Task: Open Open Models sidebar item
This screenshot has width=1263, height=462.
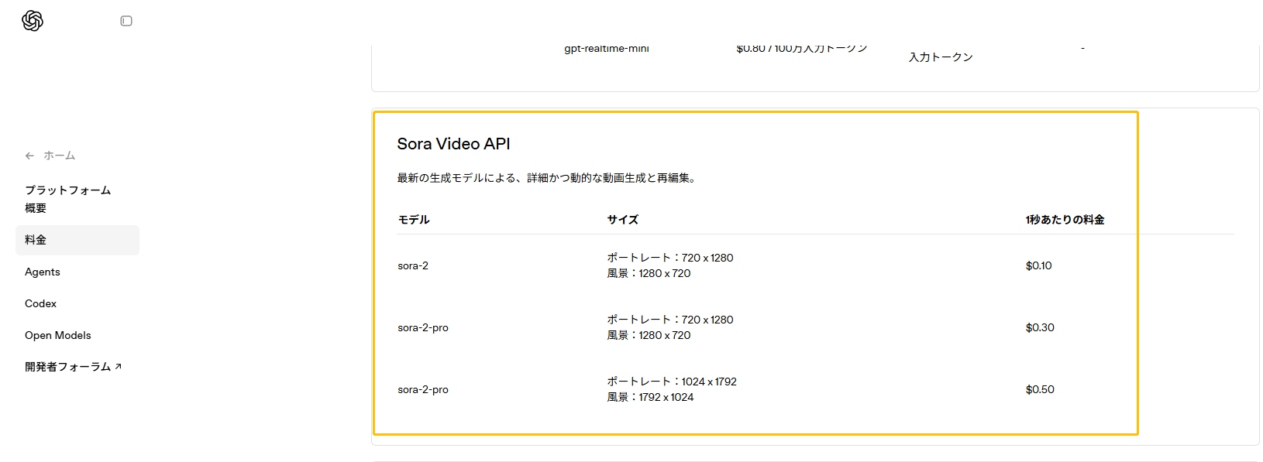Action: click(x=58, y=335)
